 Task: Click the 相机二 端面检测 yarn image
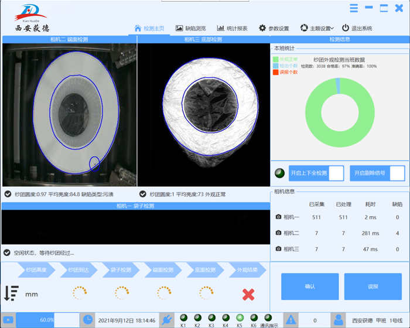pyautogui.click(x=69, y=115)
